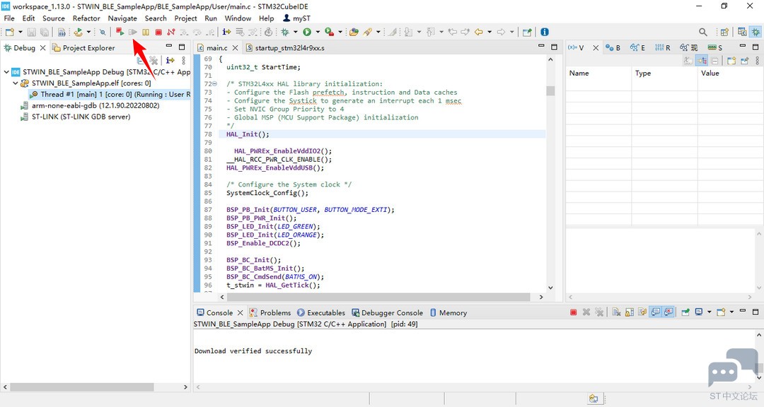The height and width of the screenshot is (407, 764).
Task: Minimize the Console view
Action: point(743,312)
